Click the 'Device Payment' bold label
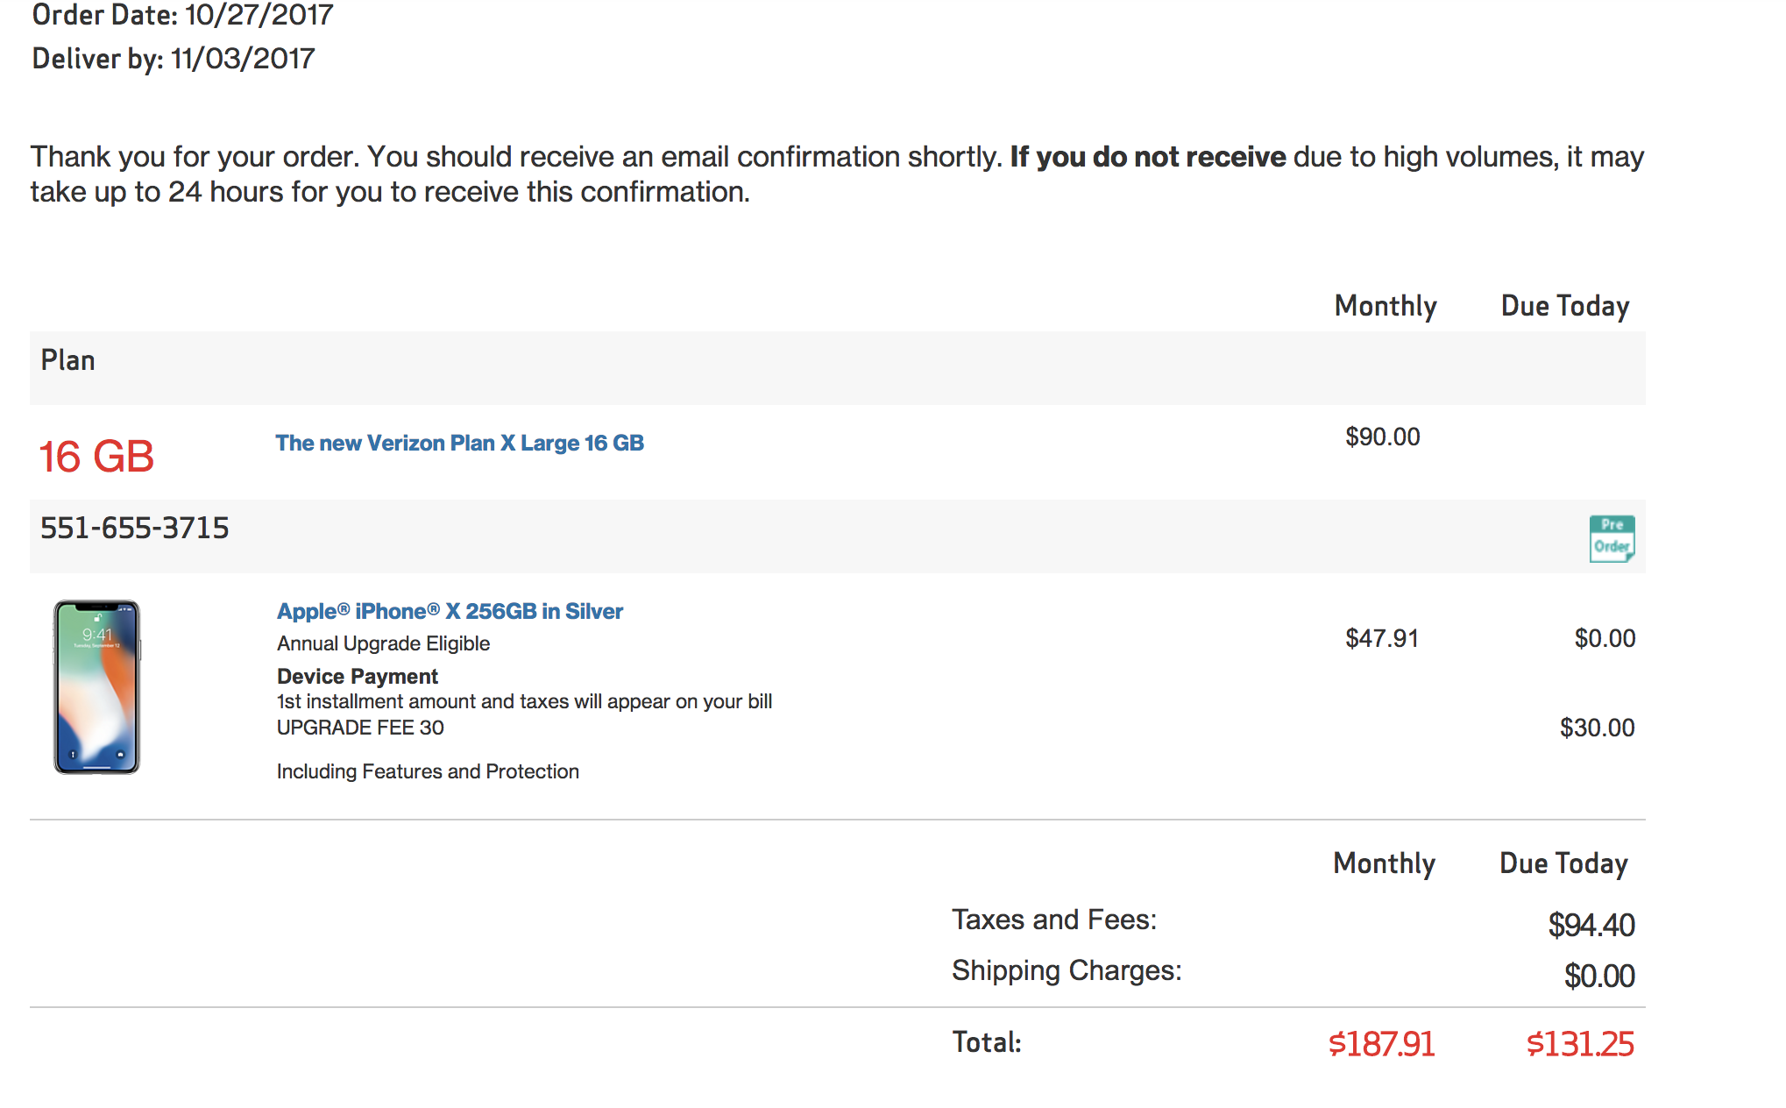Image resolution: width=1786 pixels, height=1108 pixels. [x=358, y=676]
